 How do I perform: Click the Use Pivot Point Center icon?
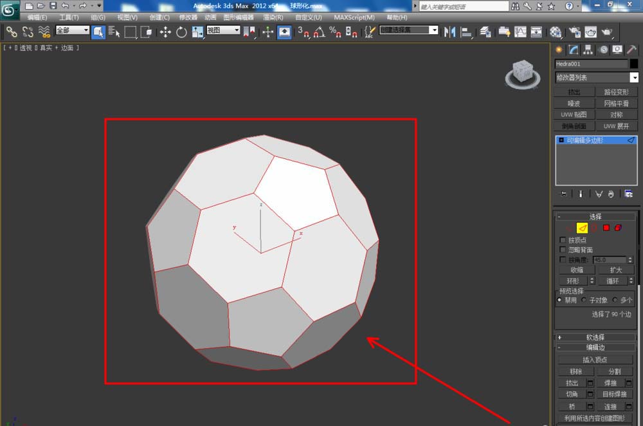point(249,32)
